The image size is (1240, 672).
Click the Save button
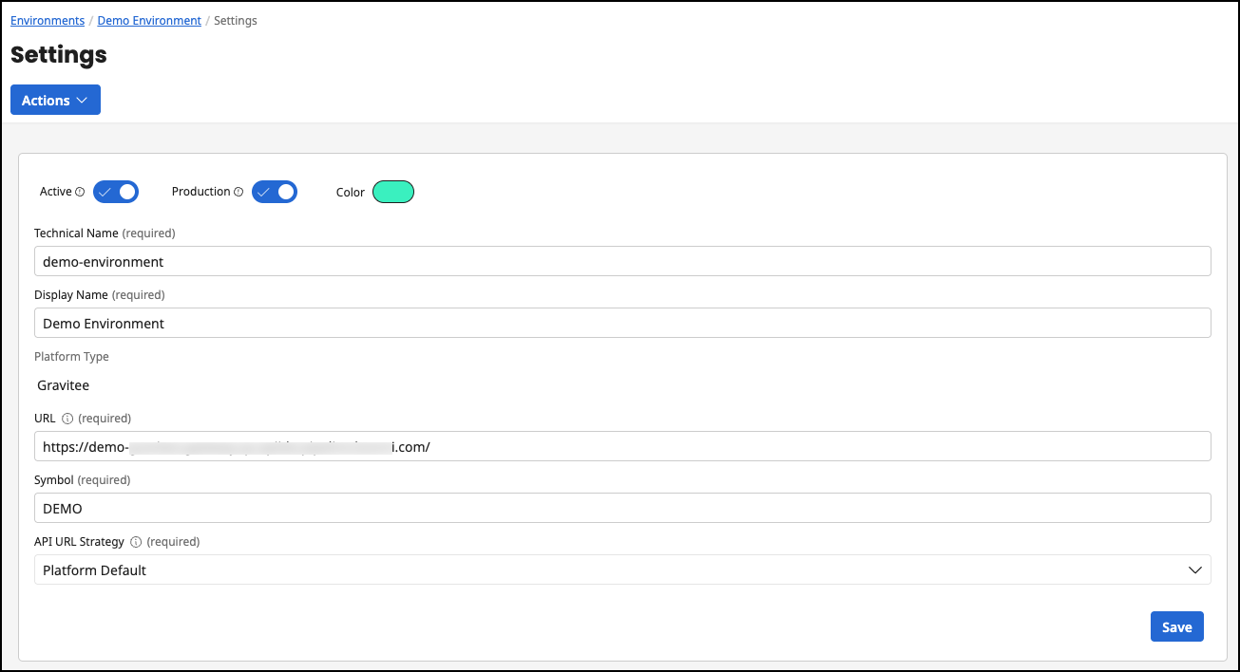pos(1176,626)
